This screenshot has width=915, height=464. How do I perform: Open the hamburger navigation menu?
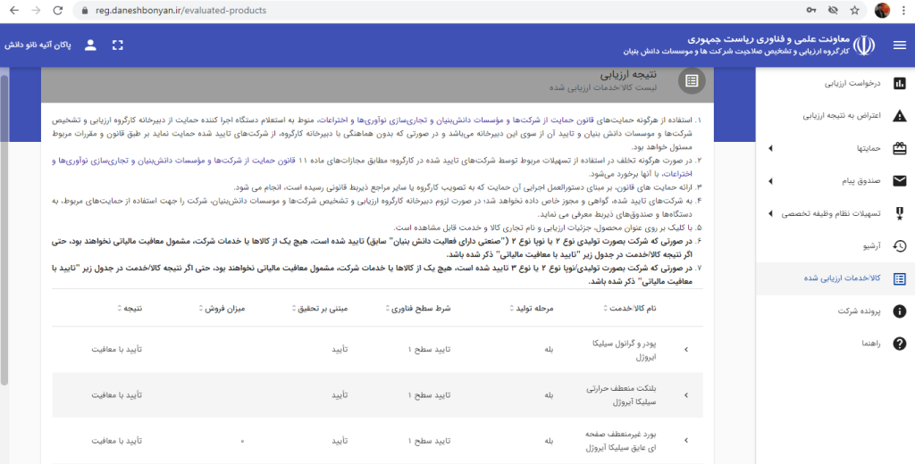pyautogui.click(x=899, y=46)
